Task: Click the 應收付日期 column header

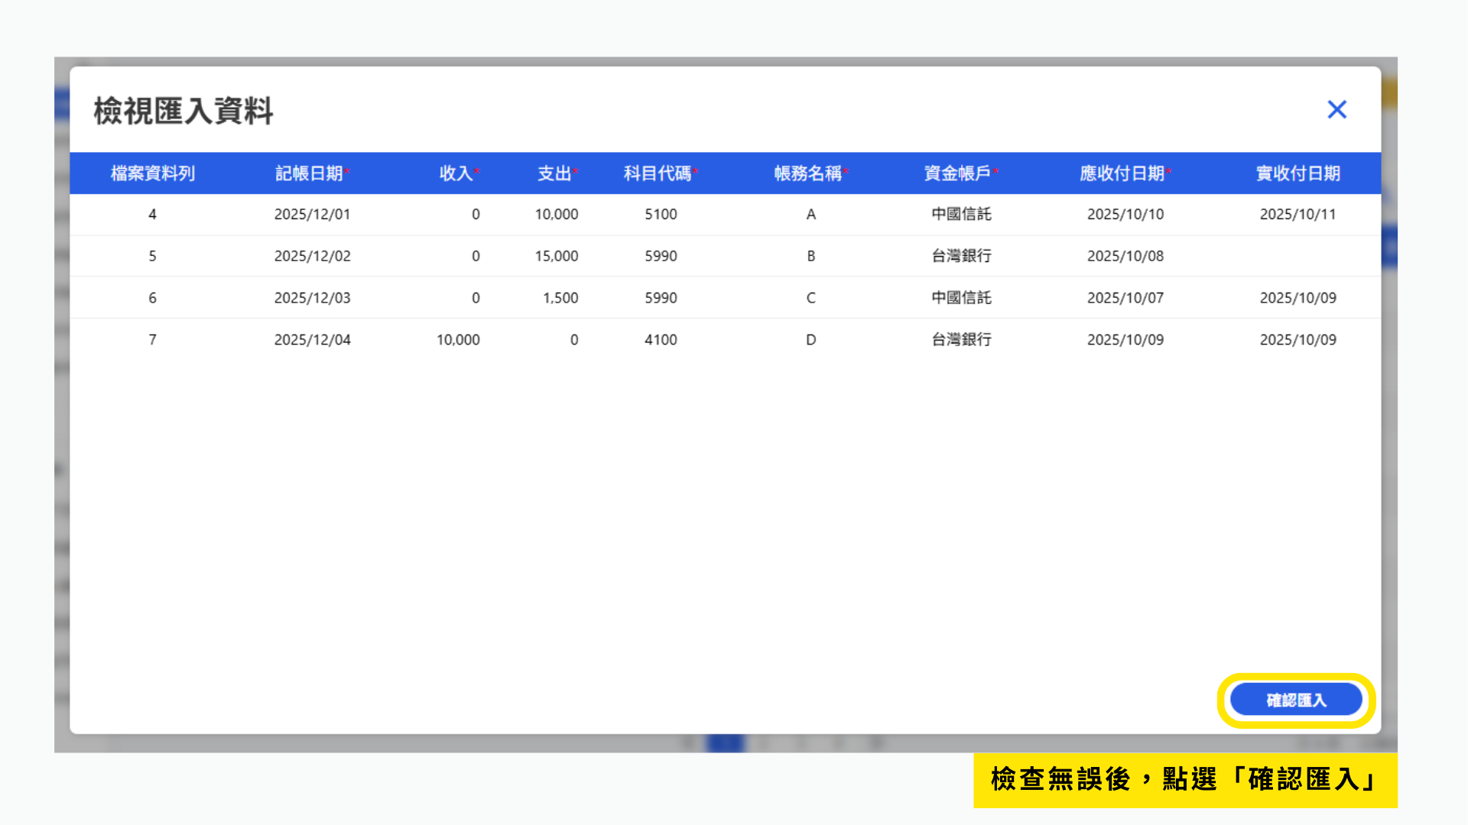Action: [x=1122, y=173]
